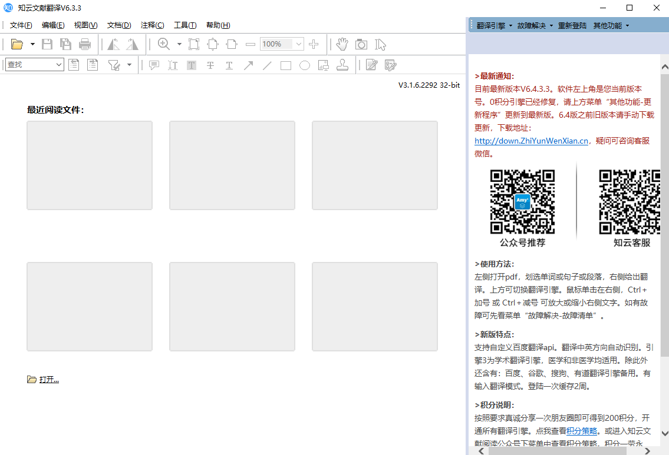The height and width of the screenshot is (455, 669).
Task: Click inside the 查找 search box
Action: tap(29, 65)
